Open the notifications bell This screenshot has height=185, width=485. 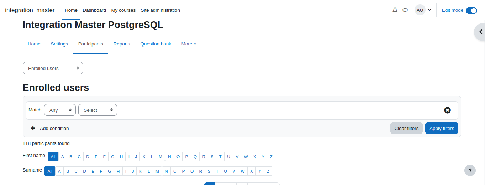pyautogui.click(x=395, y=10)
